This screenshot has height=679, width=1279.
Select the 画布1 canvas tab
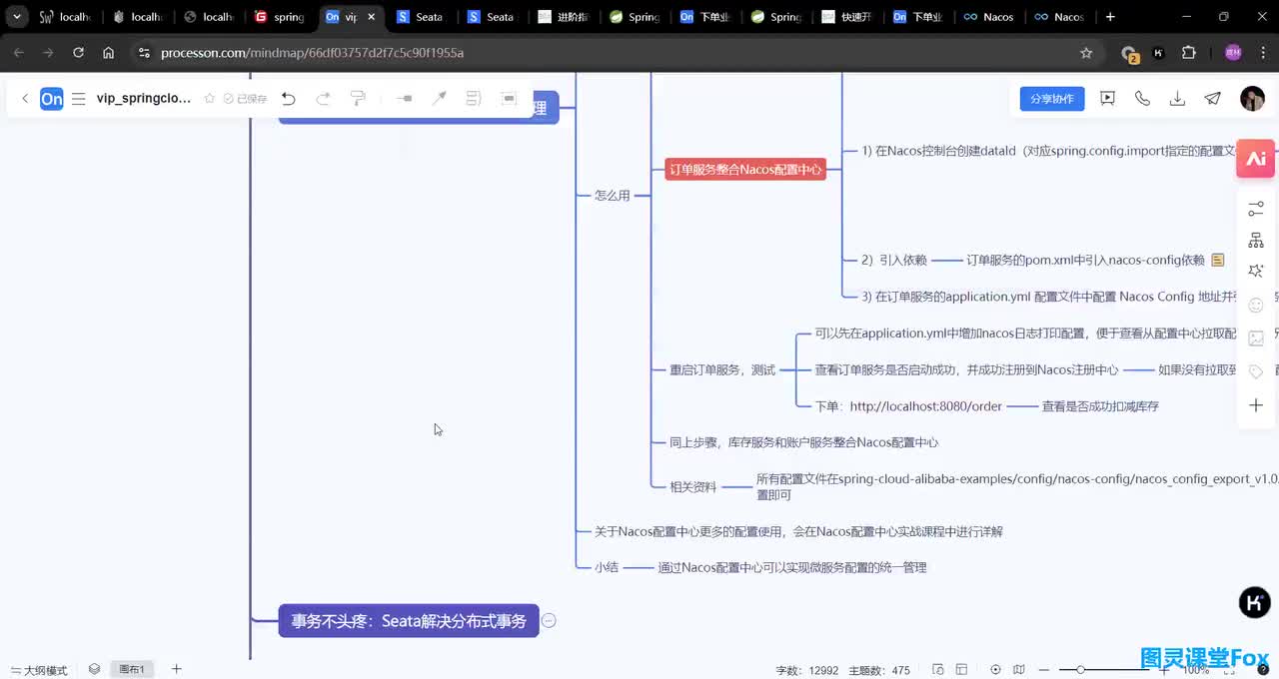132,669
